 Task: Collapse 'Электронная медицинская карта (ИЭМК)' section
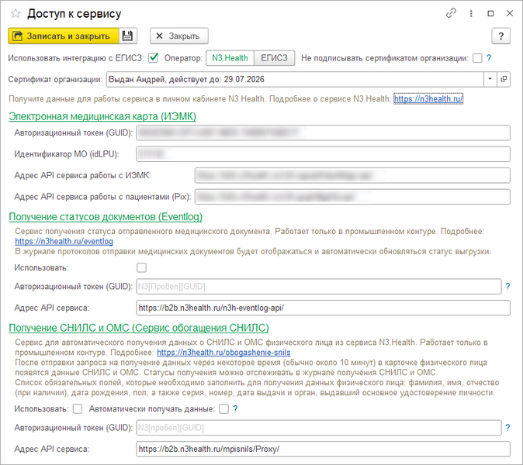click(x=102, y=116)
